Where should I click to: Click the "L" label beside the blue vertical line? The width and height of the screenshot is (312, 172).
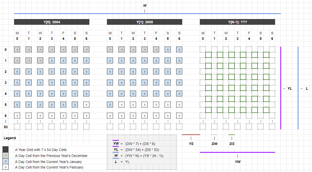pyautogui.click(x=307, y=89)
